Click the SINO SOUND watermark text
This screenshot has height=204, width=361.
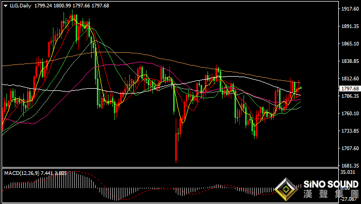(x=331, y=184)
